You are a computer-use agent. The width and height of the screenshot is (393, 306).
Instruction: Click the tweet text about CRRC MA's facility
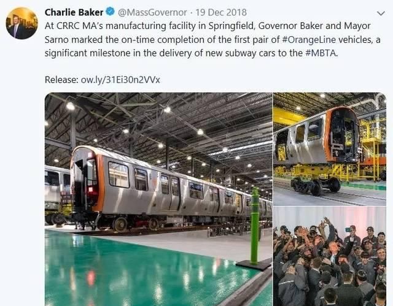[x=212, y=39]
